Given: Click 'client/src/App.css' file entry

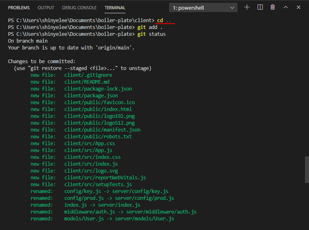Looking at the screenshot, I should (90, 144).
